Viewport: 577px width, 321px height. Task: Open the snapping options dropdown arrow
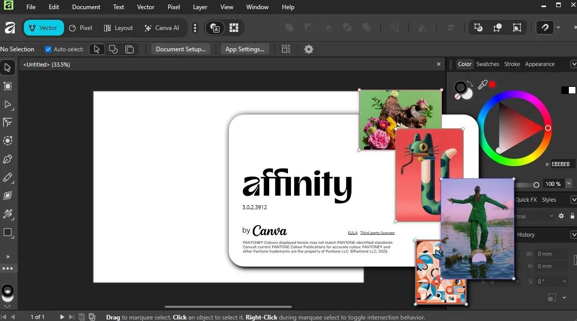[x=558, y=27]
